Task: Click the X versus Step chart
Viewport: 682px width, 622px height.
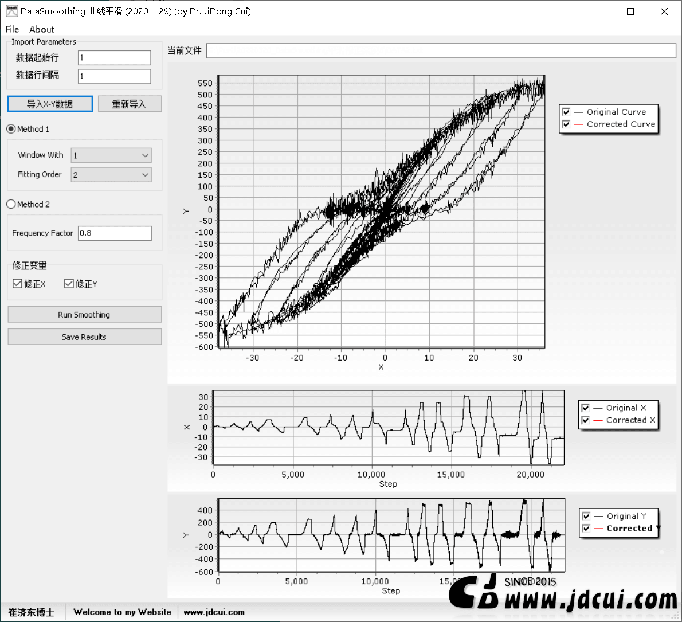Action: pos(389,428)
